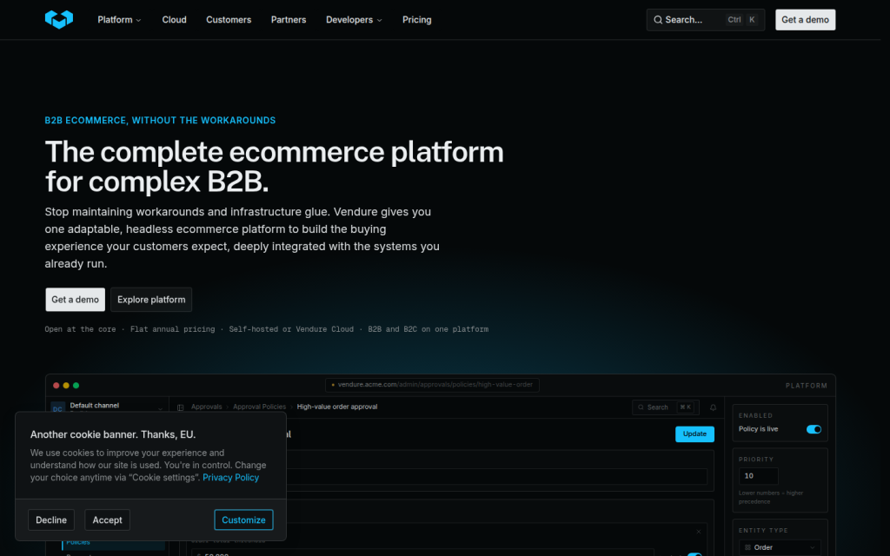The image size is (890, 556).
Task: Click the vendure.acme.com address bar
Action: pos(432,385)
